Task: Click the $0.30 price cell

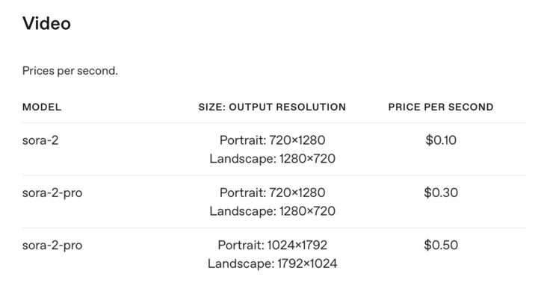Action: point(441,193)
